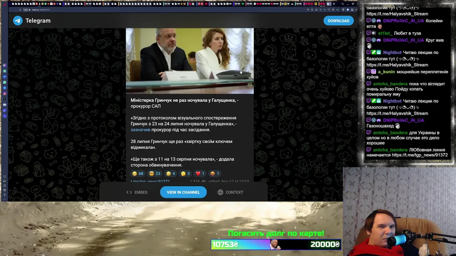
Task: Click the purple Twitch-style sidebar icon
Action: click(5, 110)
